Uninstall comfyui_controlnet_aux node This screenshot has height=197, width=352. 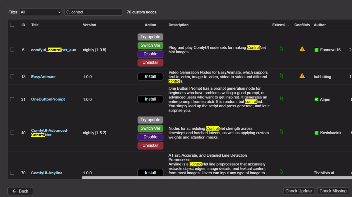point(150,62)
